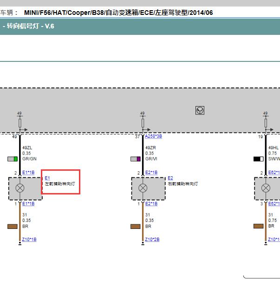Viewport: 280px width, 281px height.
Task: Open the E1 component link
Action: [x=47, y=178]
